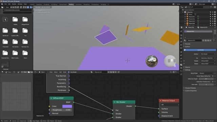Click the outliner search field

click(197, 7)
